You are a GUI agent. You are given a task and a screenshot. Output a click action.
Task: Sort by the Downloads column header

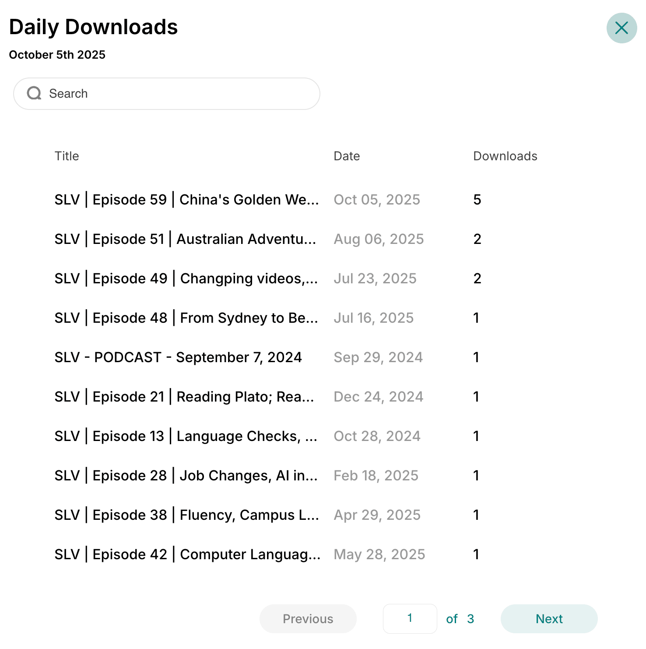[505, 156]
